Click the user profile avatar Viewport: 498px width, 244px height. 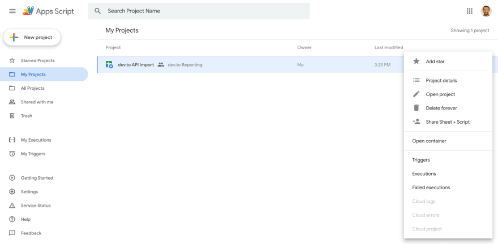486,11
